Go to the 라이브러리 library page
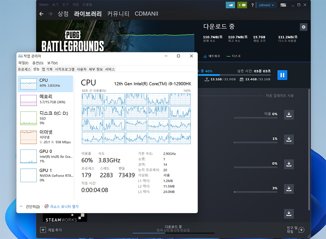The height and width of the screenshot is (239, 326). pos(88,14)
